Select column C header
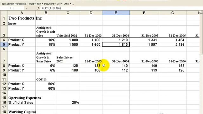Screen dimensions: 203x114 point(68,13)
